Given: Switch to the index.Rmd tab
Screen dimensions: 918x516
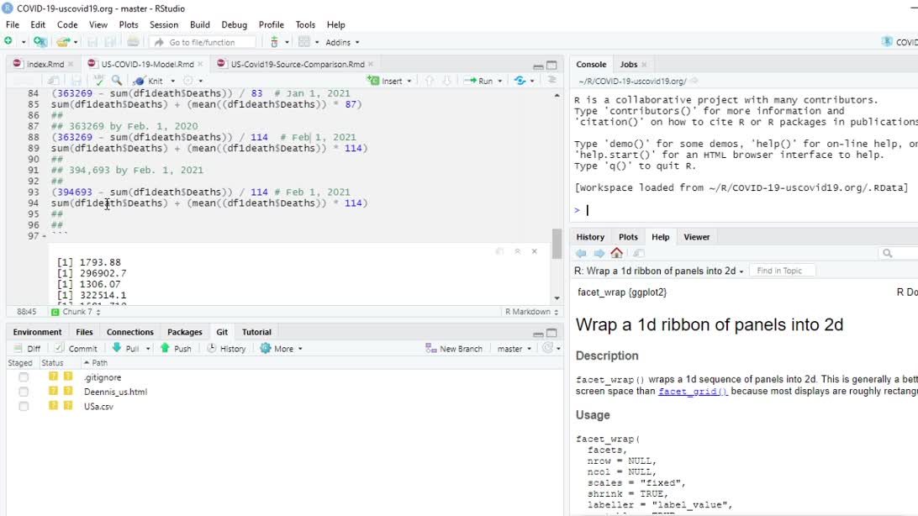Looking at the screenshot, I should pos(45,65).
